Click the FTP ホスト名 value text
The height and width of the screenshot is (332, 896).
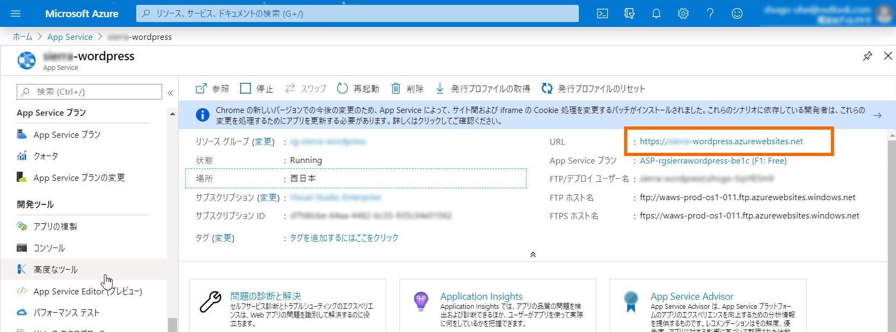(x=747, y=197)
